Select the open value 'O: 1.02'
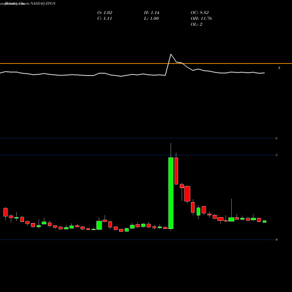The height and width of the screenshot is (292, 292). (x=105, y=13)
